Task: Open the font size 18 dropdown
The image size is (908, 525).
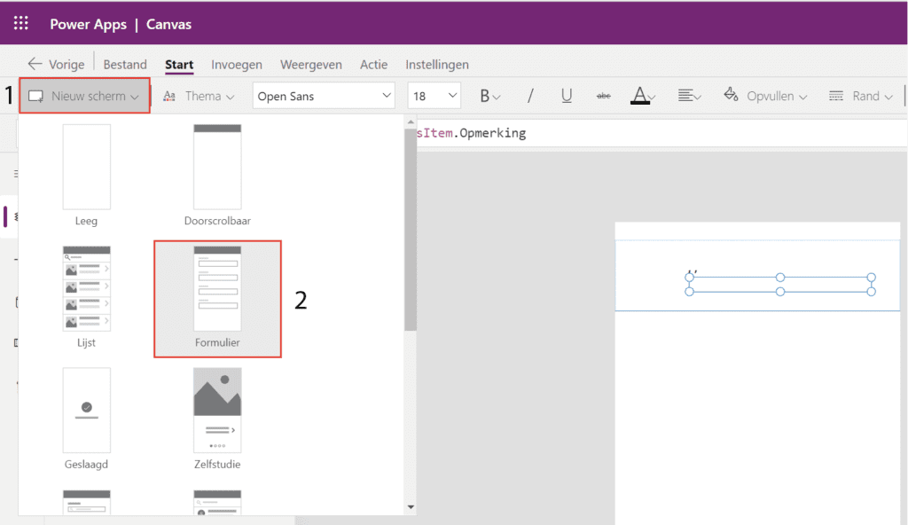Action: (x=434, y=96)
